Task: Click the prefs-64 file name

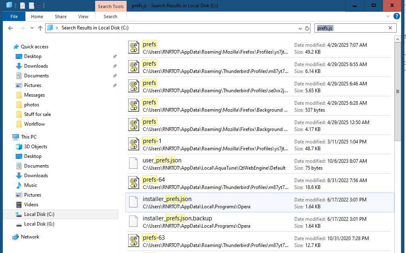Action: click(x=154, y=180)
